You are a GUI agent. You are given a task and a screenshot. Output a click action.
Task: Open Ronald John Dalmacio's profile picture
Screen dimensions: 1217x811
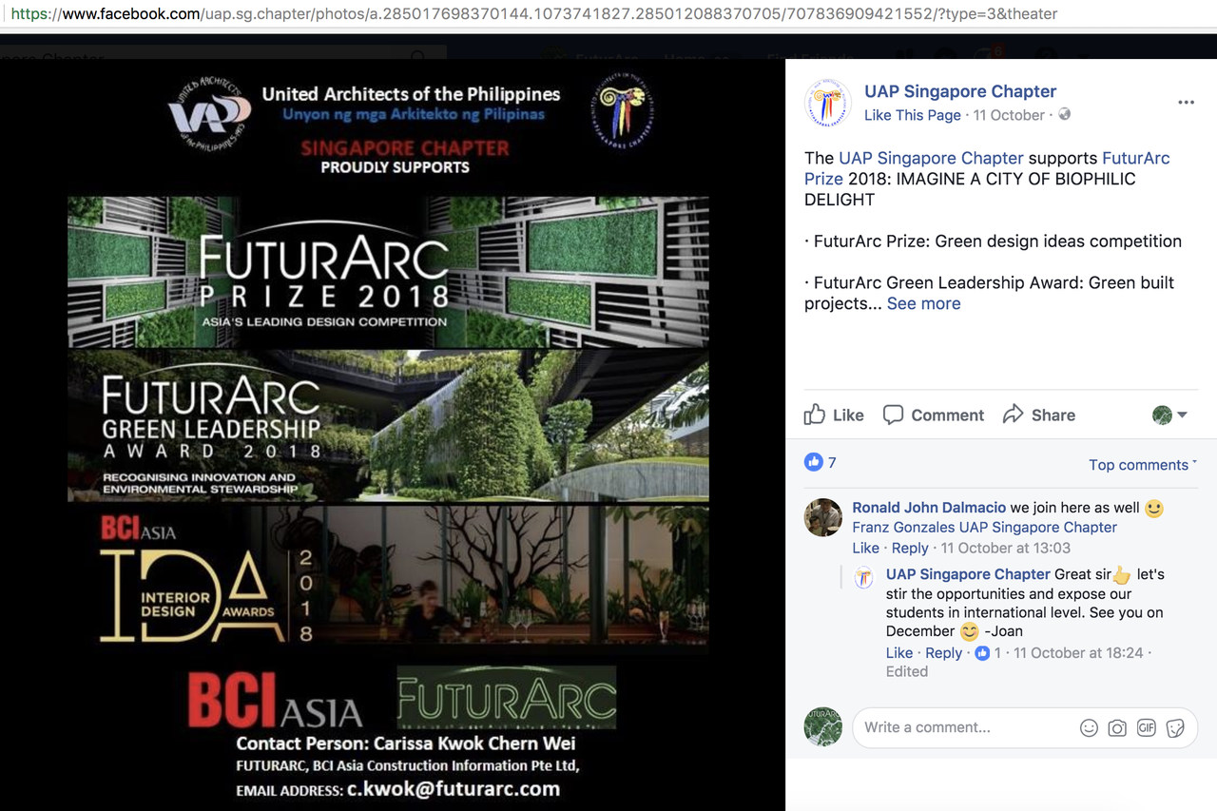pyautogui.click(x=823, y=517)
